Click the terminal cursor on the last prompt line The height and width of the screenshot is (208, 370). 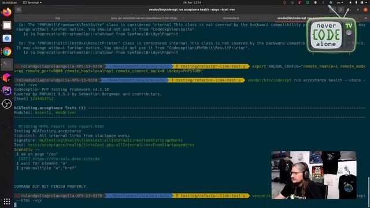(x=15, y=205)
